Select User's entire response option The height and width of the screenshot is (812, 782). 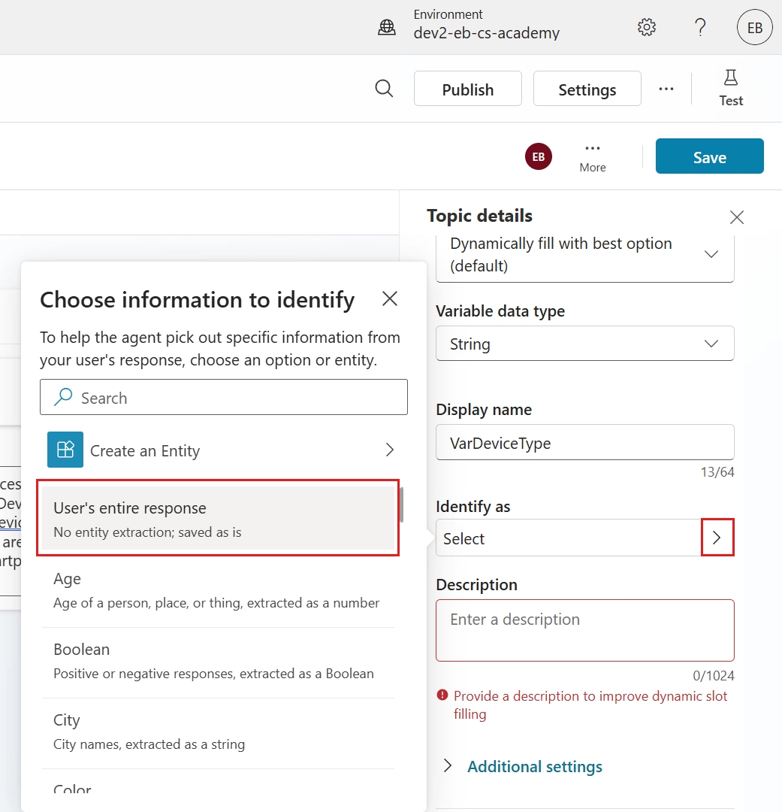click(218, 519)
